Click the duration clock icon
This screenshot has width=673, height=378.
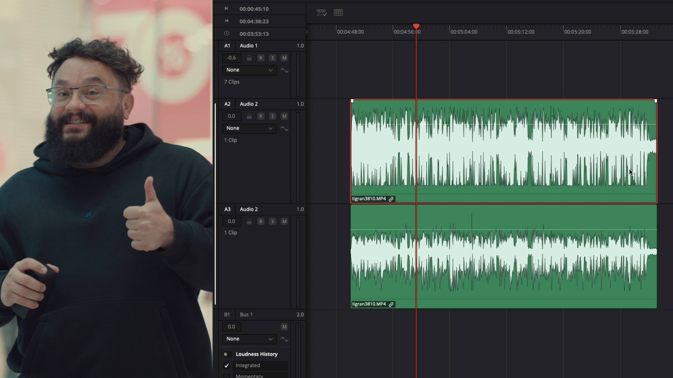click(x=227, y=34)
